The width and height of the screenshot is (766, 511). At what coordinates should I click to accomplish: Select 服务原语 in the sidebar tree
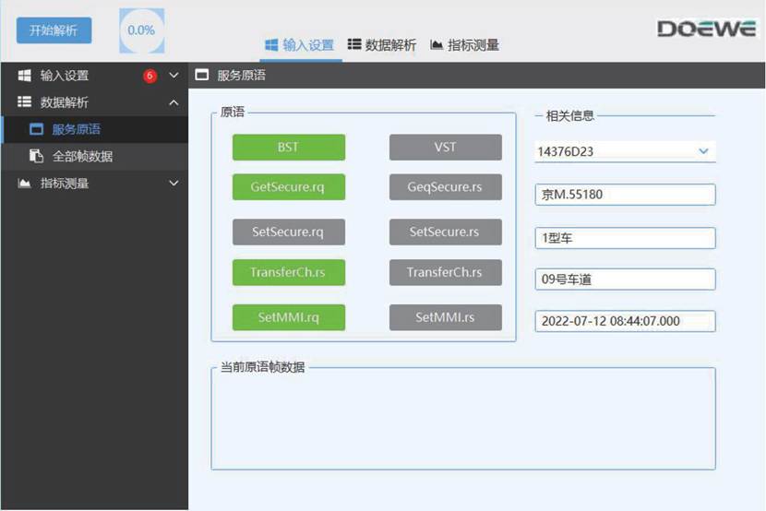[76, 129]
